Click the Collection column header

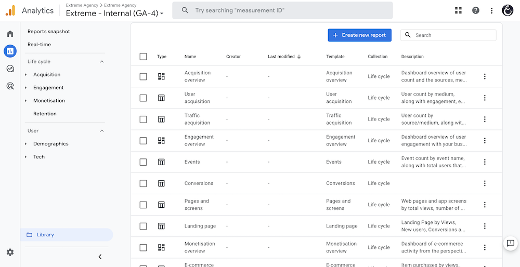378,57
